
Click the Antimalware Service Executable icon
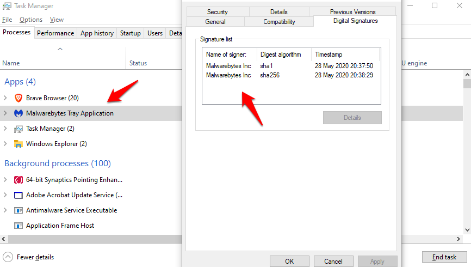[x=18, y=210]
